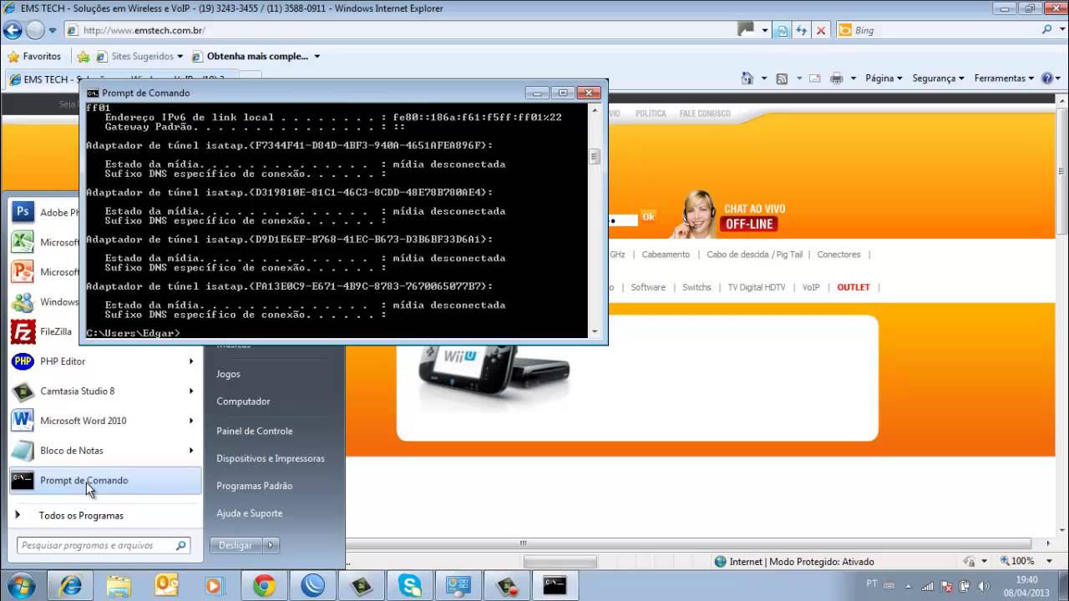Viewport: 1069px width, 601px height.
Task: Open the Home page icon in IE toolbar
Action: [747, 78]
